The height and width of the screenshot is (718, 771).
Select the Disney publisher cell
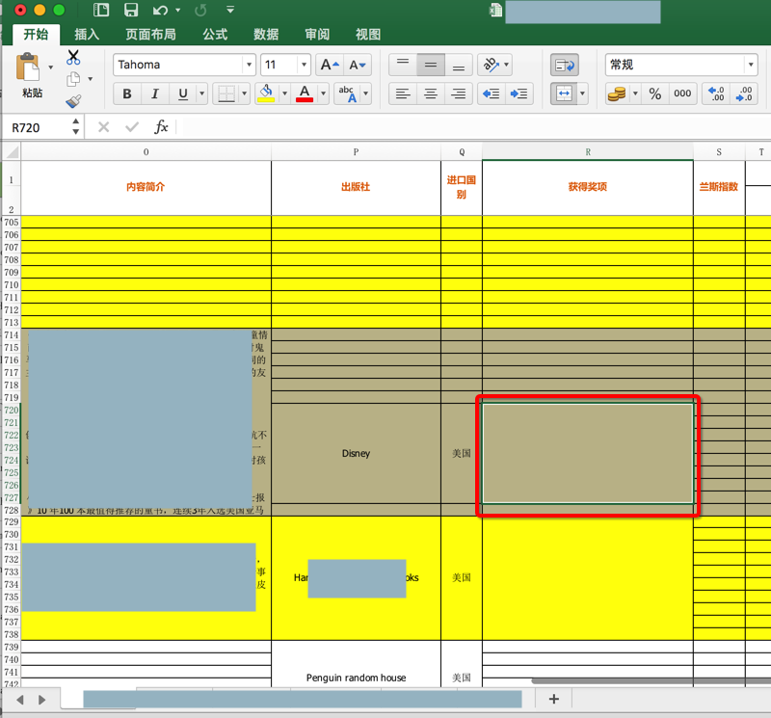click(356, 454)
